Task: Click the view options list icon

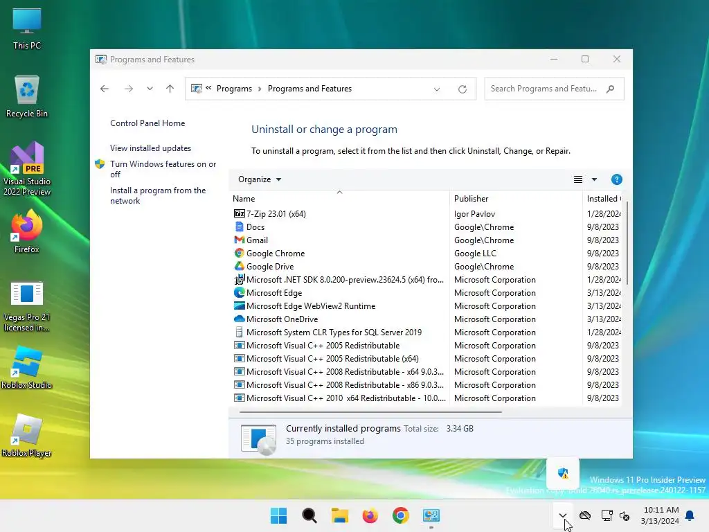Action: tap(578, 179)
